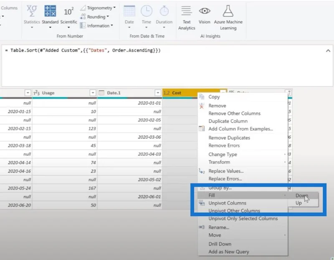Open the Dates column sort button

click(289, 93)
